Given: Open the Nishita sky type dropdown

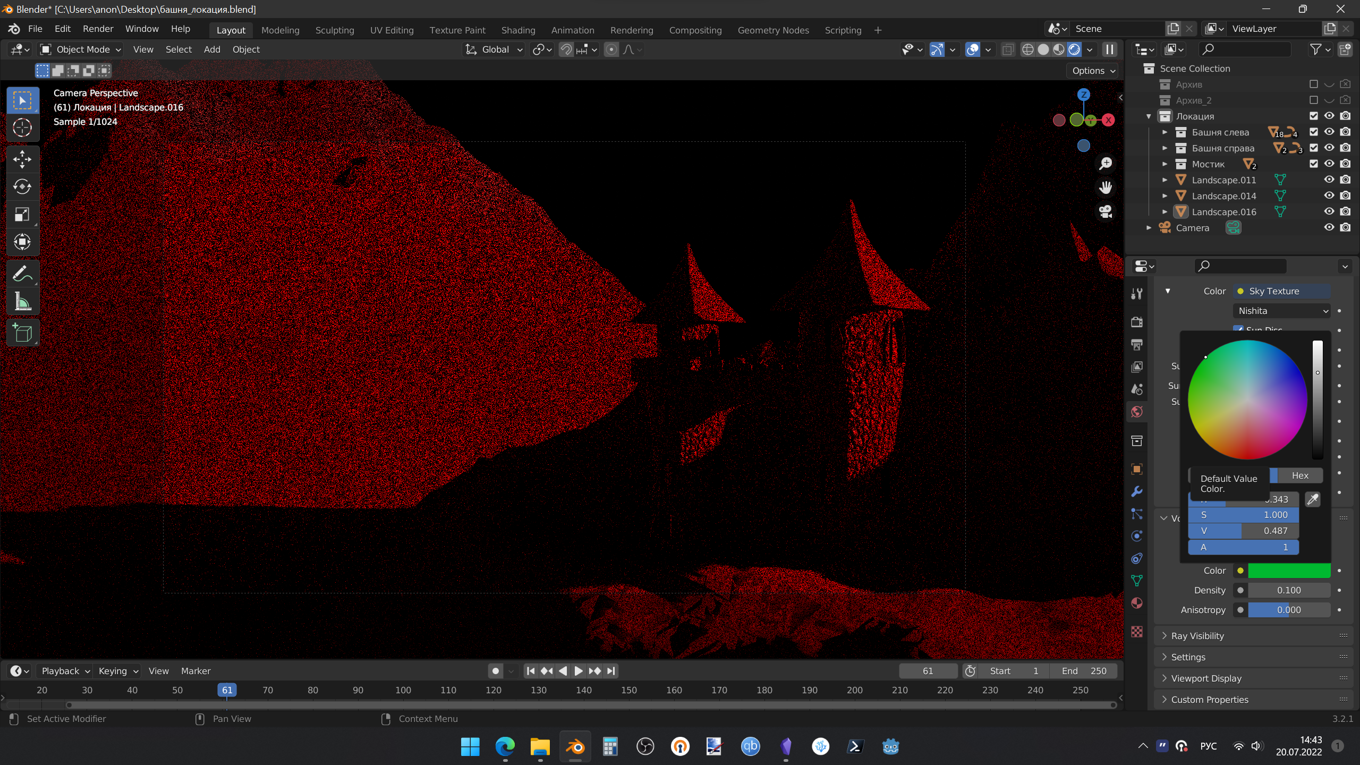Looking at the screenshot, I should point(1282,311).
